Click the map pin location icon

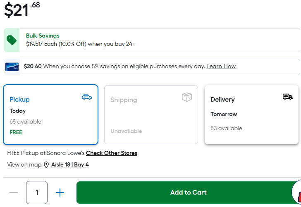[46, 165]
